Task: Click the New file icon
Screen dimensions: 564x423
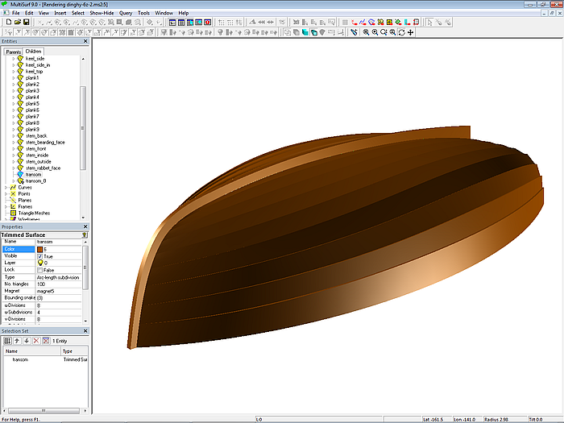Action: click(x=7, y=23)
